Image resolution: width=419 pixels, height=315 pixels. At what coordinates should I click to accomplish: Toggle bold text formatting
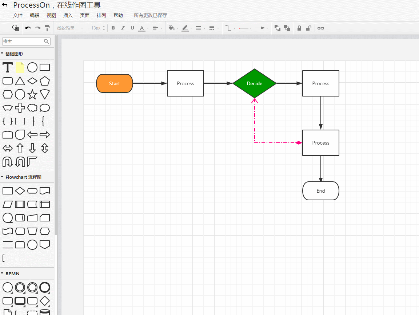[x=113, y=28]
